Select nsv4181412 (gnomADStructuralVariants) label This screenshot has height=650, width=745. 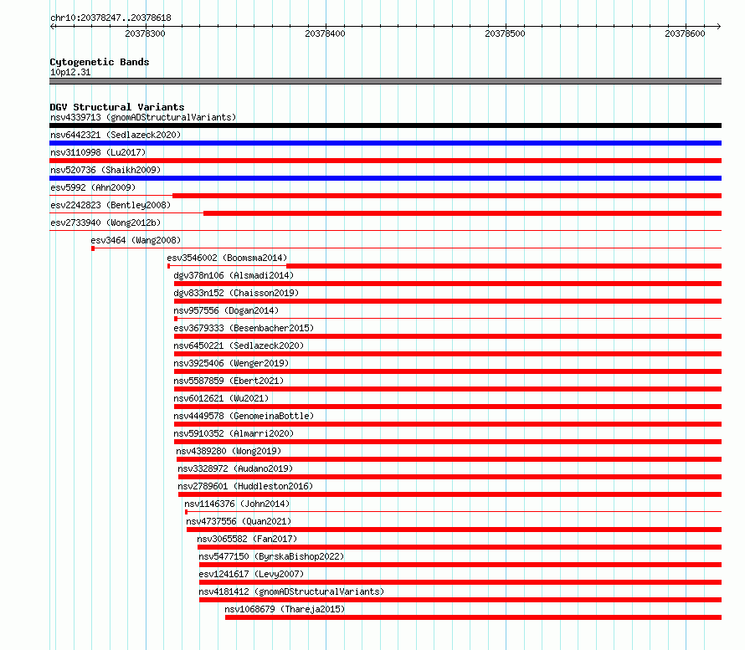click(x=291, y=591)
